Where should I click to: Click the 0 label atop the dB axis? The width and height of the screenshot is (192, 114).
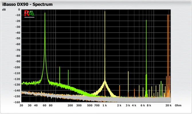tap(19, 9)
